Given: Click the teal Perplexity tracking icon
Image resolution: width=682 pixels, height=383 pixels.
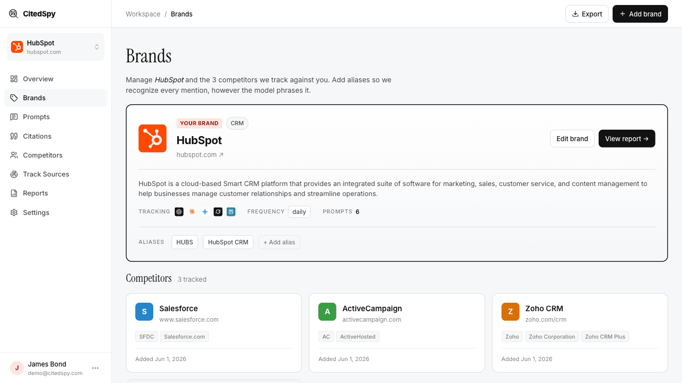Looking at the screenshot, I should pyautogui.click(x=231, y=212).
